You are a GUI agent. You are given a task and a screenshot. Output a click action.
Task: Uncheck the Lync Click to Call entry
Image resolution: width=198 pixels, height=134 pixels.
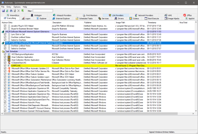point(5,34)
